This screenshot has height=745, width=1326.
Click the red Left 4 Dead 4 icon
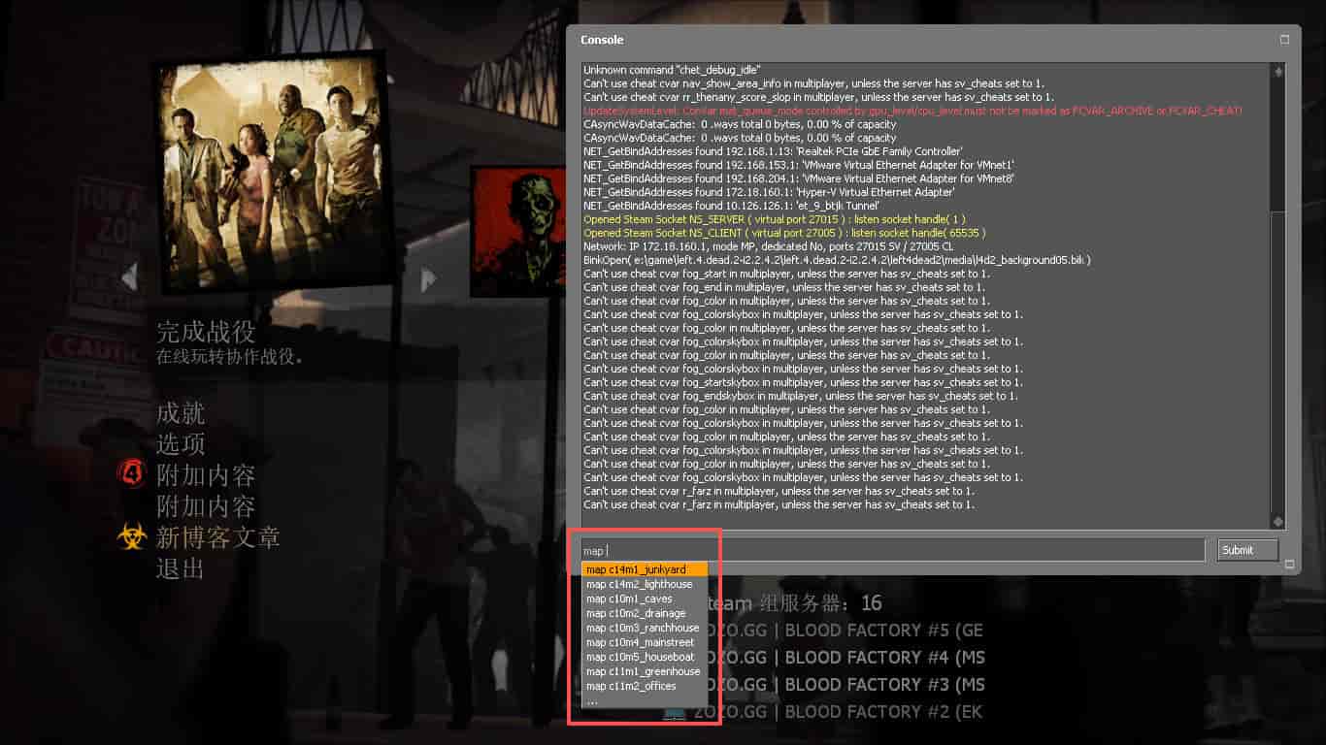click(x=130, y=474)
